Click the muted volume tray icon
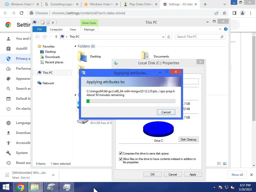Viewport: 256px width, 192px height. (x=232, y=187)
